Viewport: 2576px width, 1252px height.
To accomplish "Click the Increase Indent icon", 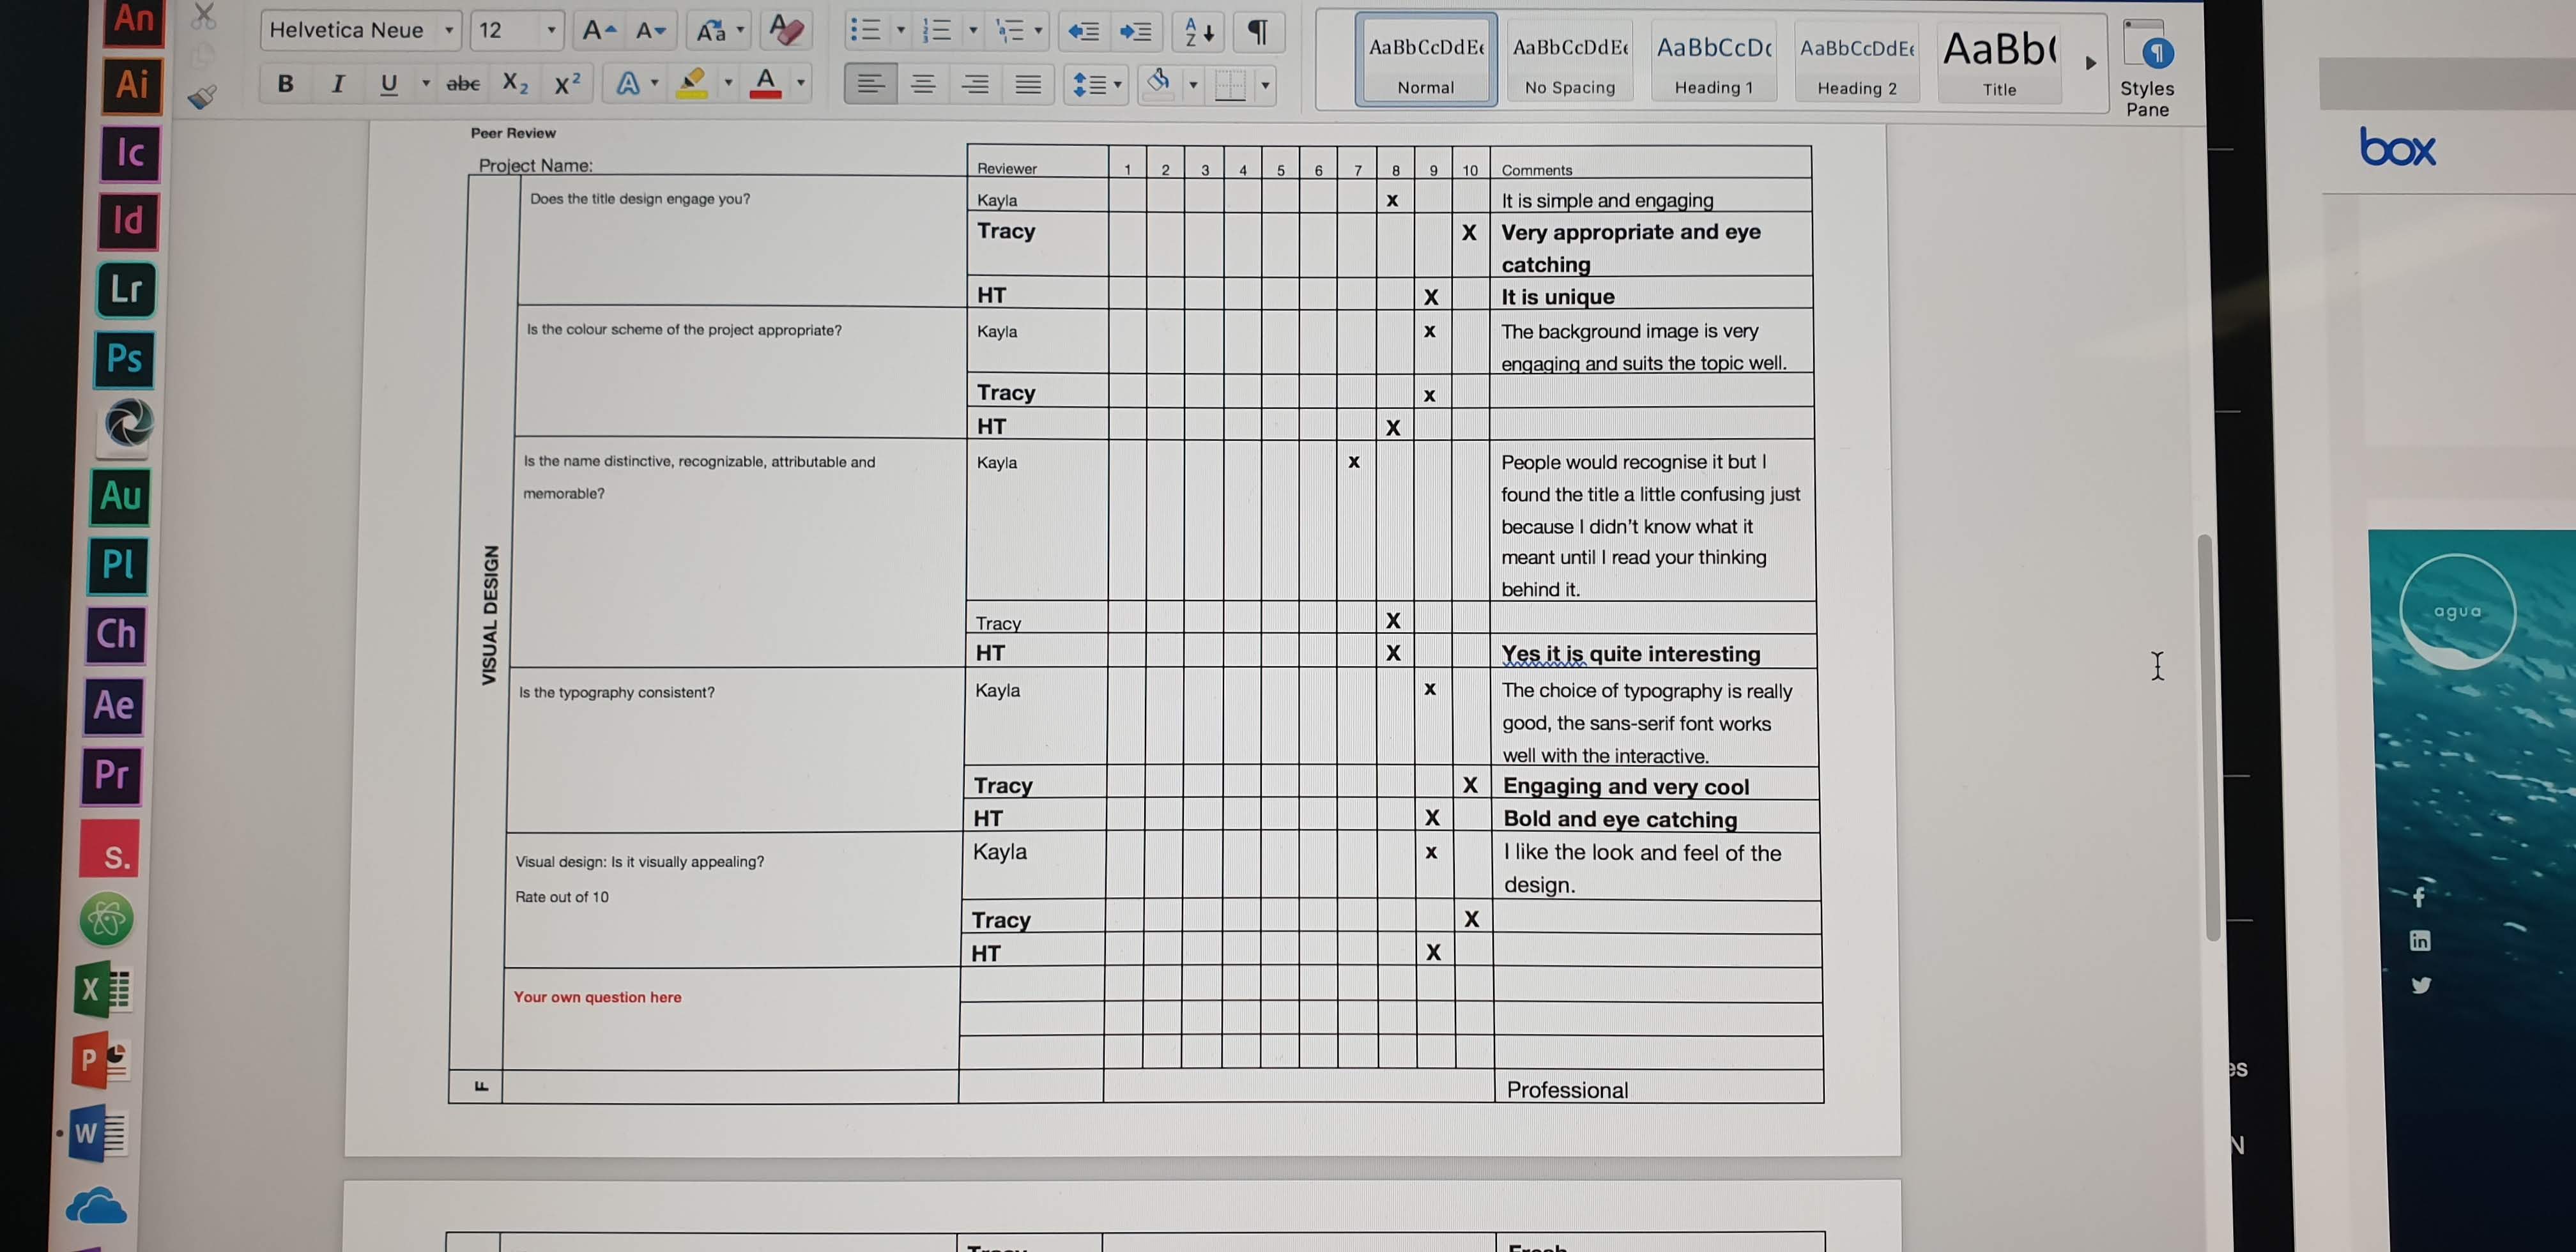I will click(x=1135, y=32).
